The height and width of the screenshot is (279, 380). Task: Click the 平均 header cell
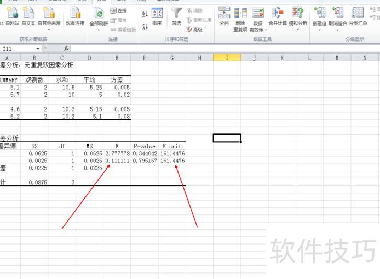click(89, 80)
